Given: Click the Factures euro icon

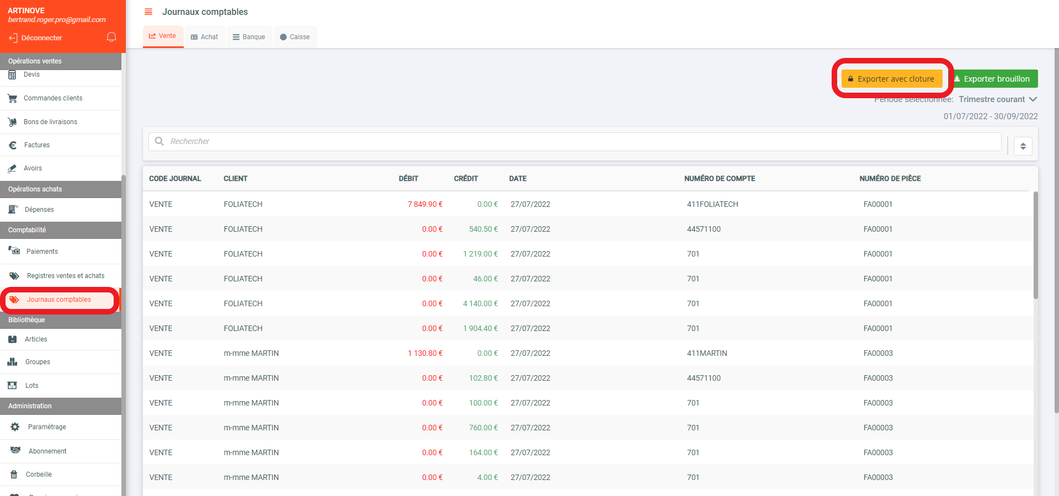Looking at the screenshot, I should (x=13, y=145).
